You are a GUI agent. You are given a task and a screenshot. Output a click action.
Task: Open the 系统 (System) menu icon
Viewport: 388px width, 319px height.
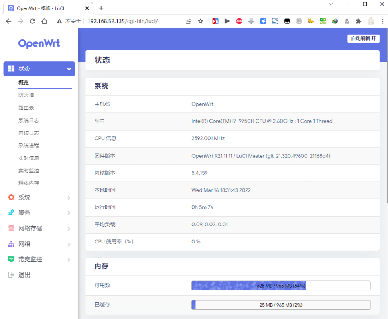(10, 197)
